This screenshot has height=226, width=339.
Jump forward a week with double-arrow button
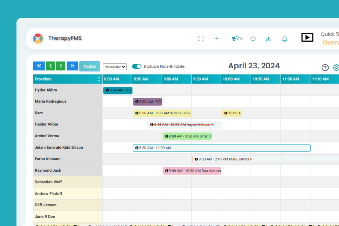tap(72, 66)
